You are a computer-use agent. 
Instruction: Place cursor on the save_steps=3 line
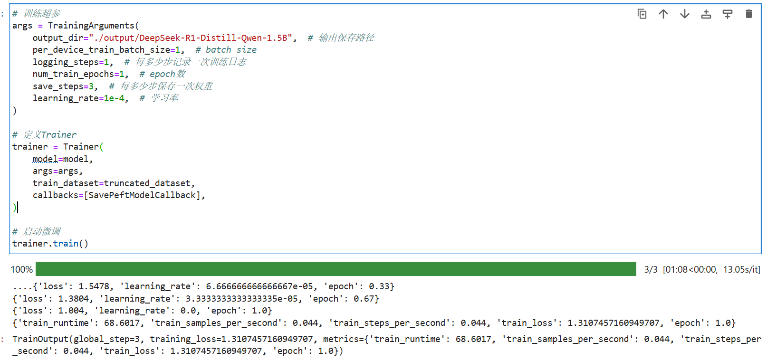click(64, 86)
